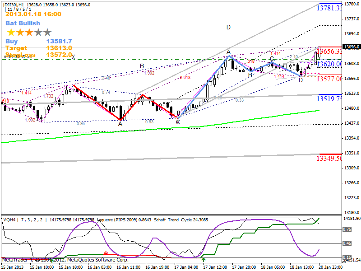Click the 13780.0 price scale value
Viewport: 361px width, 271px height.
[x=352, y=4]
